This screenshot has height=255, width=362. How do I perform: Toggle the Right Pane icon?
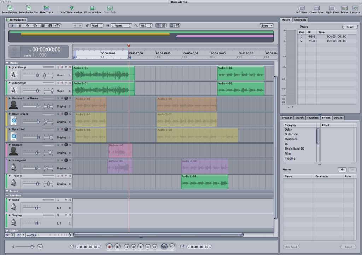pyautogui.click(x=332, y=8)
